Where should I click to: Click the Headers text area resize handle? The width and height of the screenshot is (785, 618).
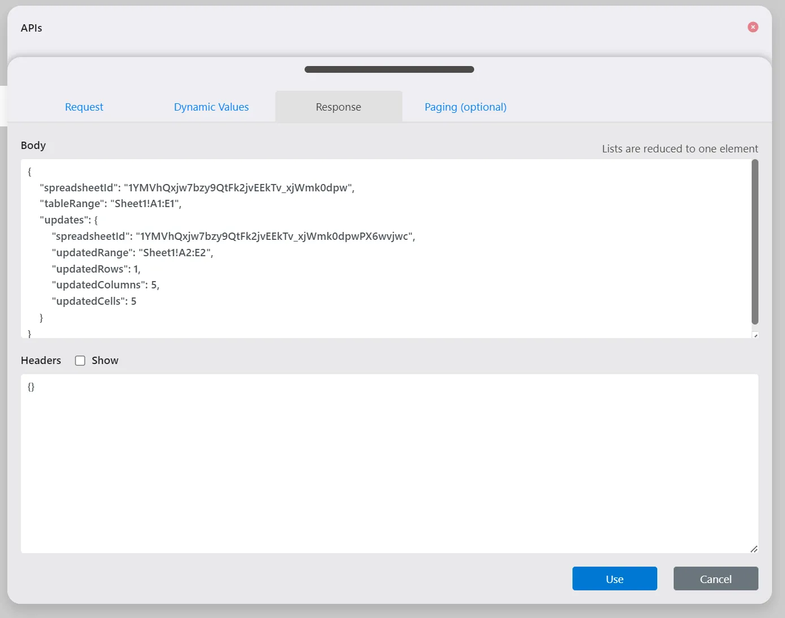coord(754,549)
